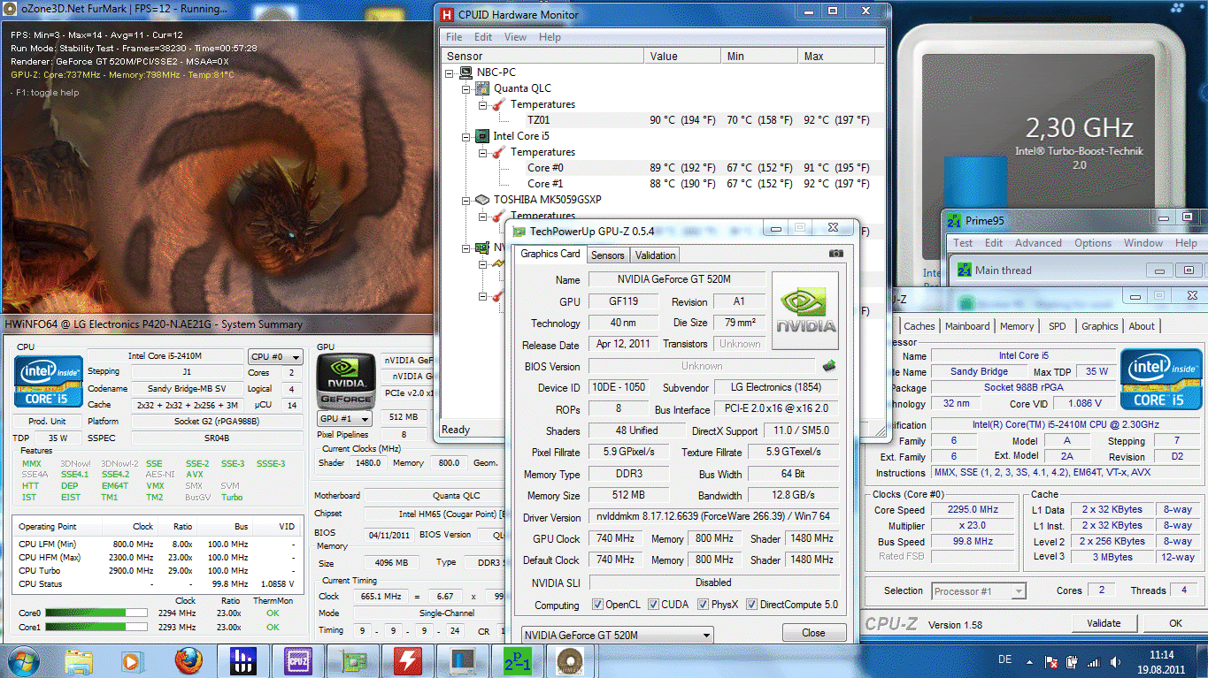
Task: Select the Core #0 row in Hardware Monitor
Action: click(663, 168)
